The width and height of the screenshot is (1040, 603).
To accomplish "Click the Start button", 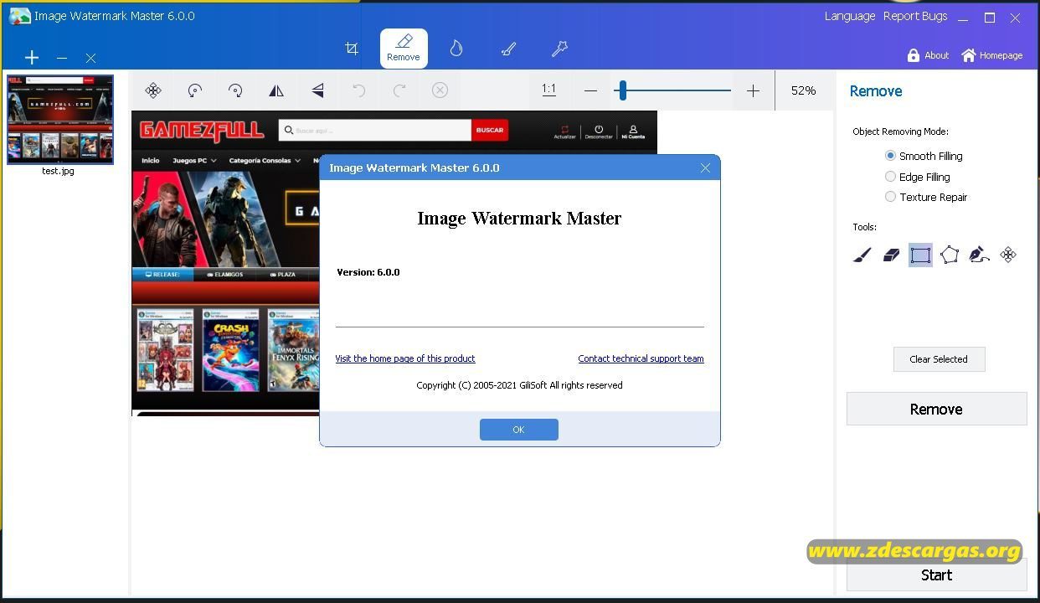I will click(x=936, y=575).
